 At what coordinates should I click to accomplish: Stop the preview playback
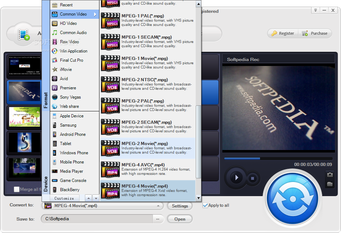[x=253, y=178]
